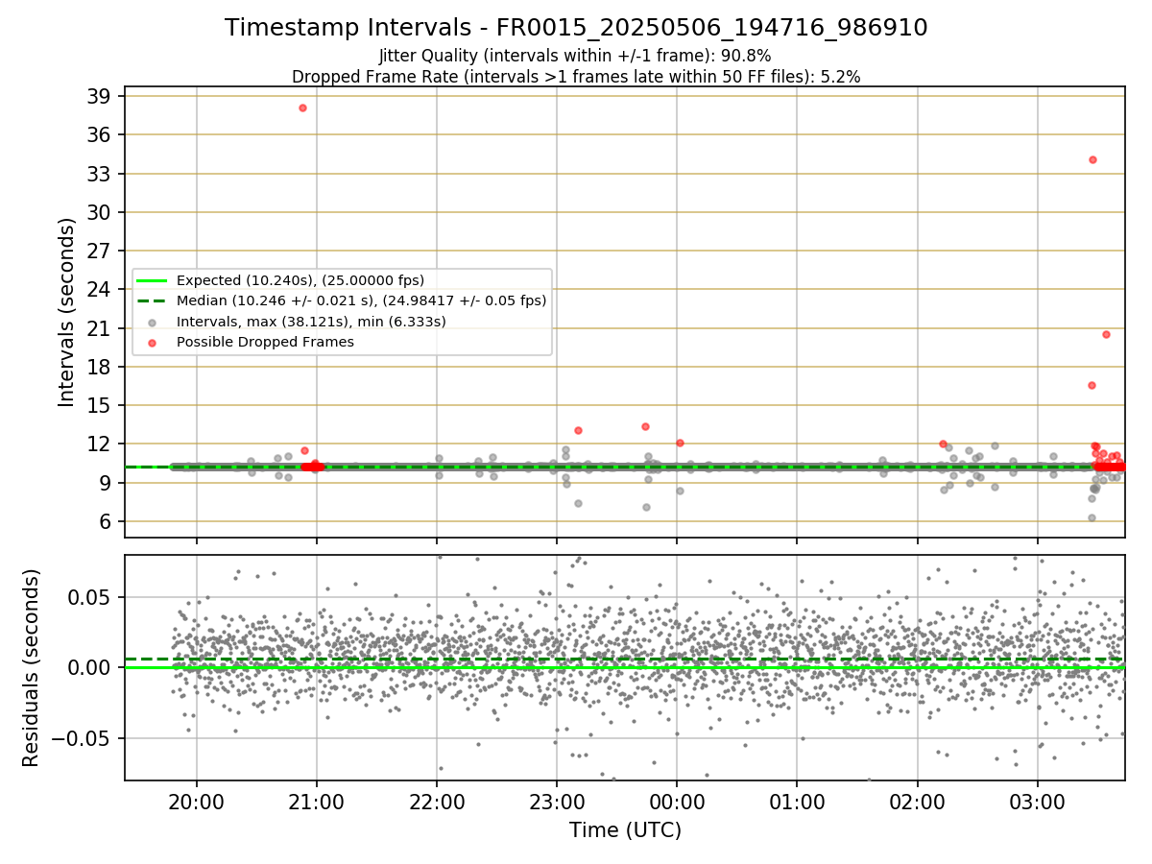
Task: Click the 01:00 x-axis tick label
Action: [x=797, y=803]
